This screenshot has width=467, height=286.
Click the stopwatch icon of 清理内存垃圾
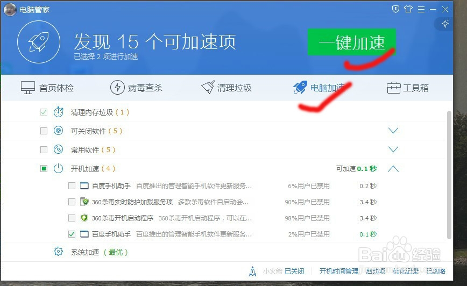[x=58, y=112]
